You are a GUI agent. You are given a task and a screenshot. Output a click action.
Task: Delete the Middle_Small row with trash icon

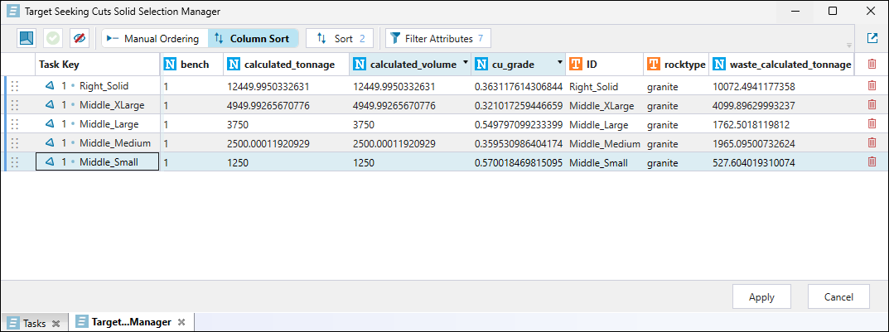tap(871, 162)
